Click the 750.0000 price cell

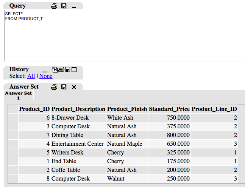coord(169,118)
